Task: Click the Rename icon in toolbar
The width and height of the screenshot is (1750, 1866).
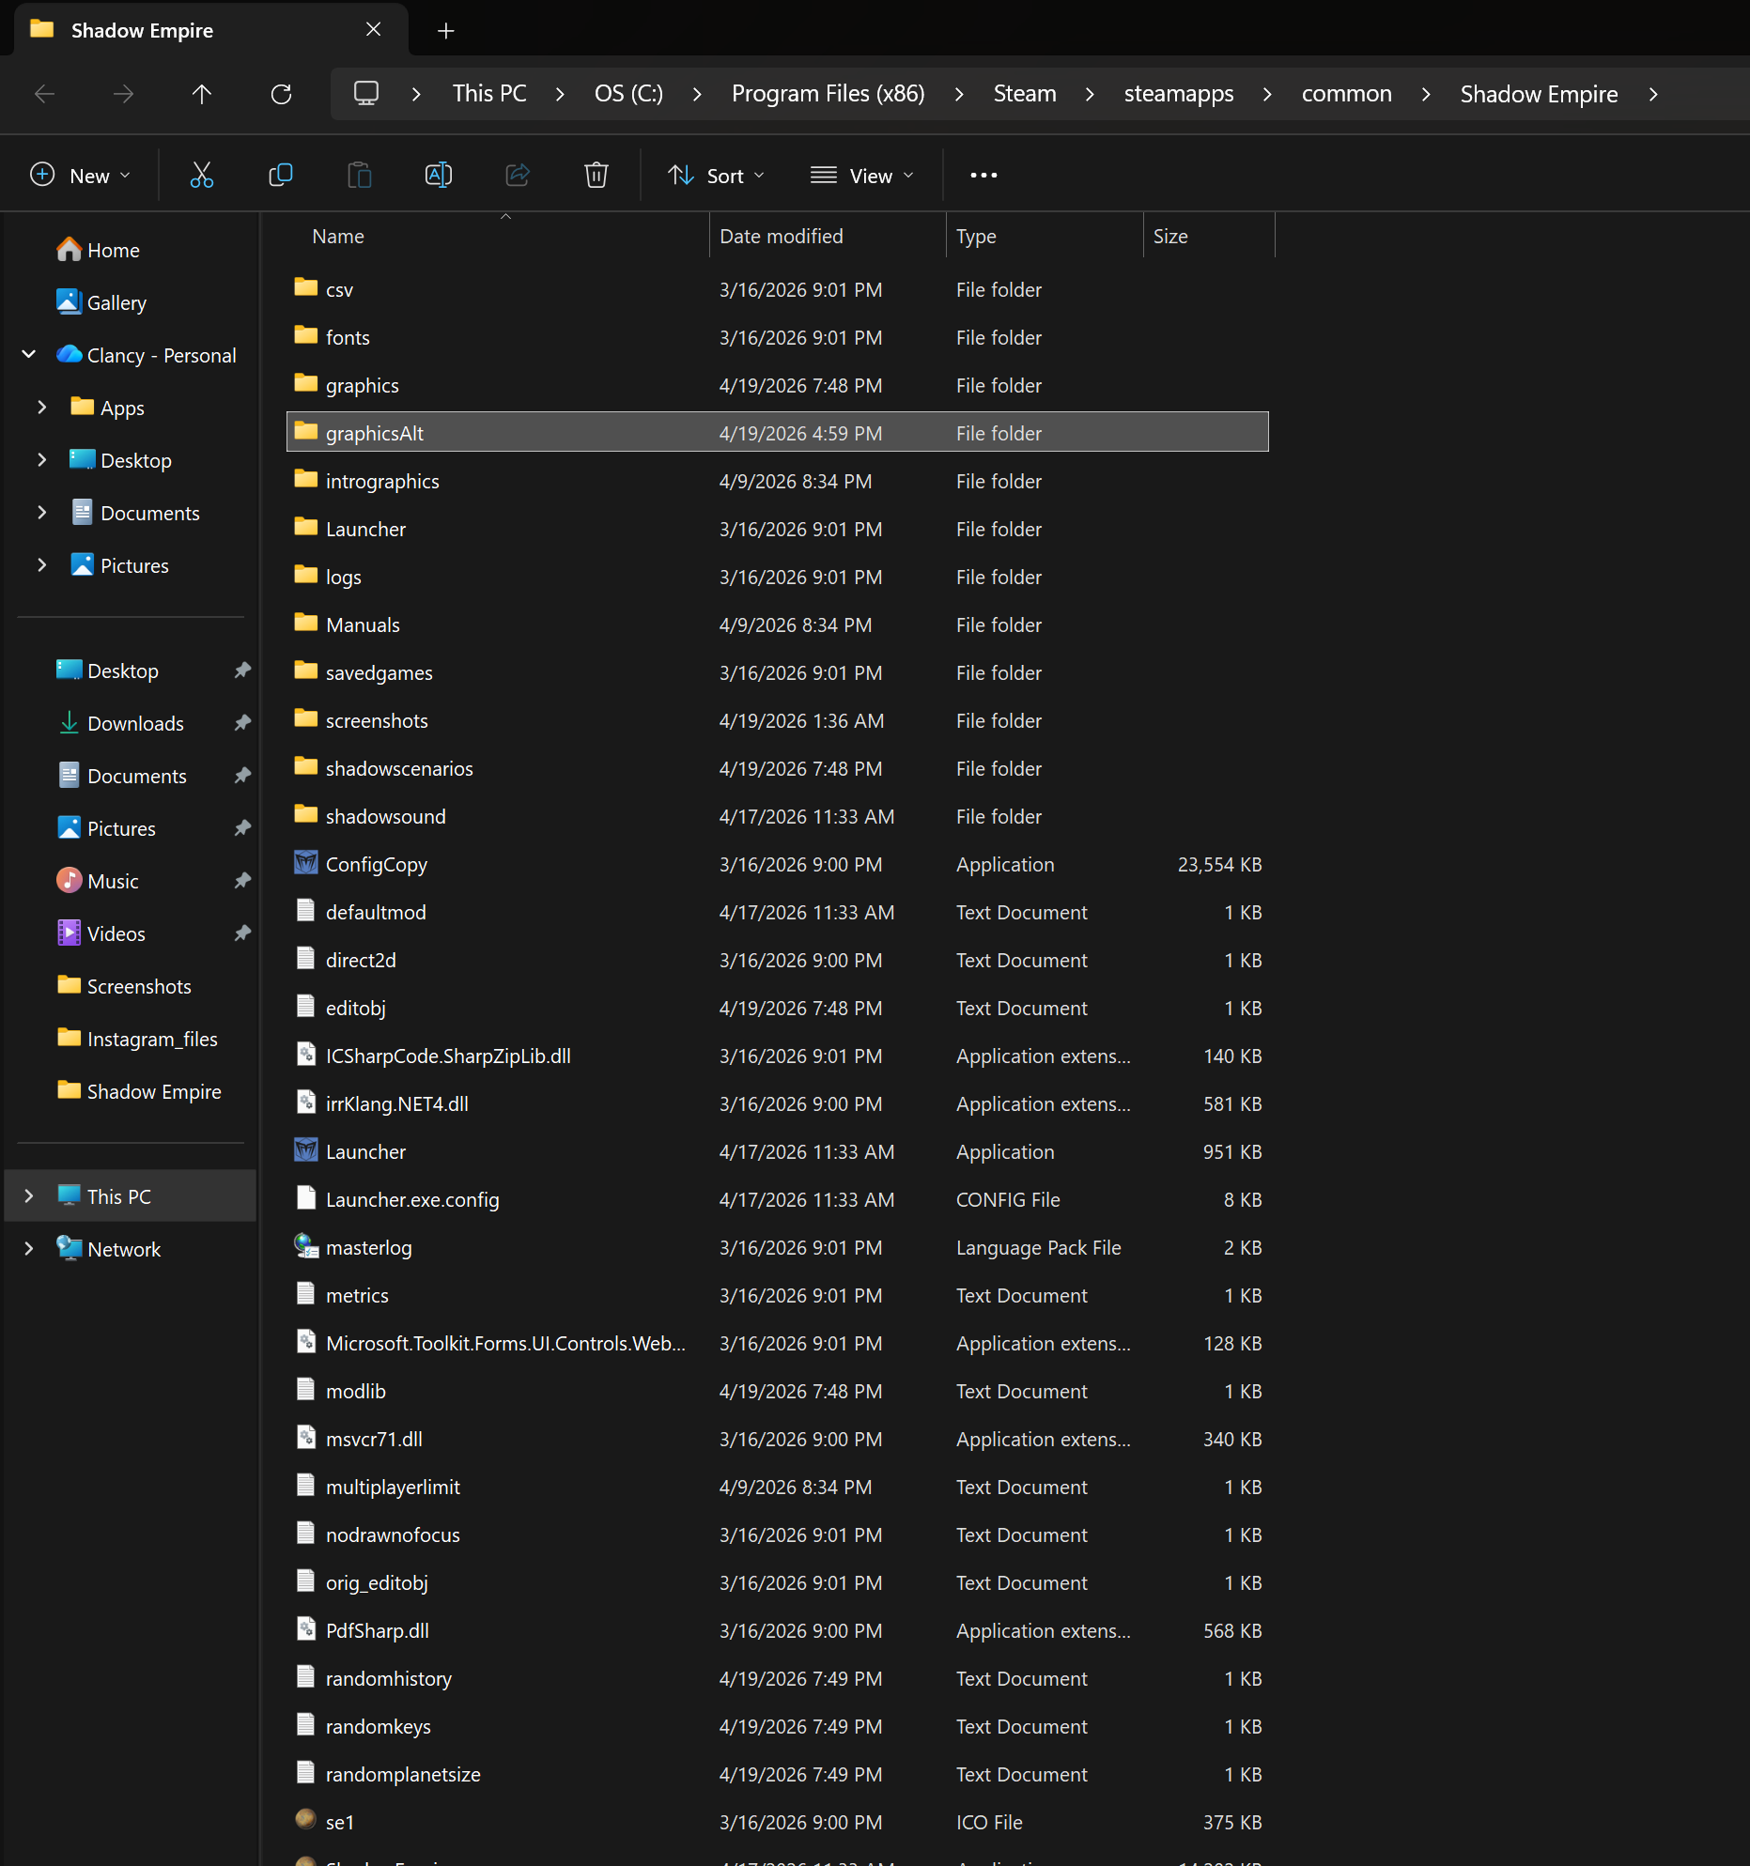Action: pos(439,176)
